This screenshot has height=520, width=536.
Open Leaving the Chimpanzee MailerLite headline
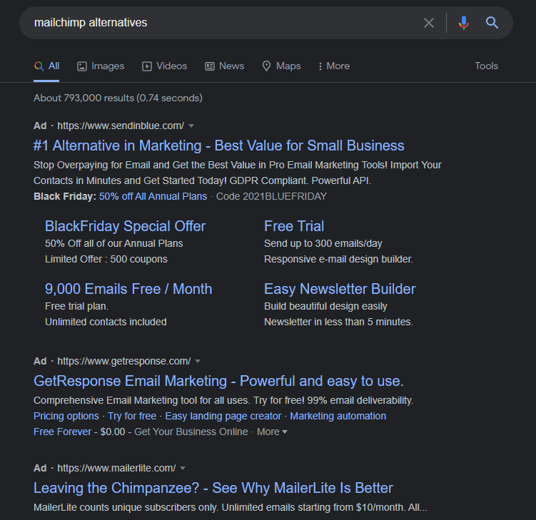click(x=213, y=488)
